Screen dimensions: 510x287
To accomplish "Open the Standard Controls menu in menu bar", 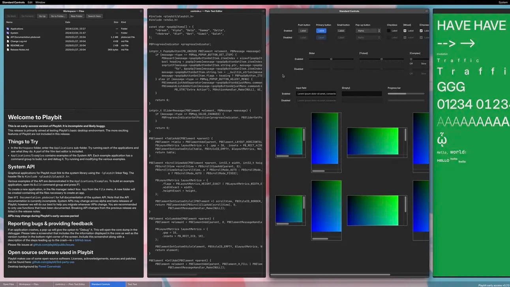I will (x=13, y=2).
